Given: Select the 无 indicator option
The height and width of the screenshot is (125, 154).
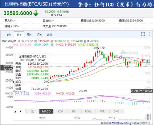Looking at the screenshot, I should 32,111.
